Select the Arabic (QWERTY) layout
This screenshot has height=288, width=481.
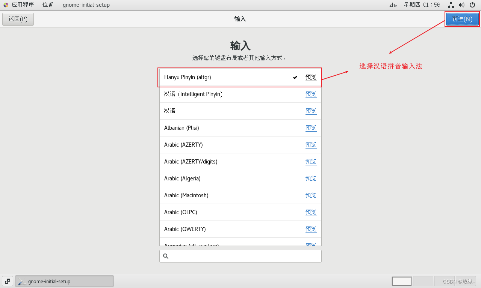point(240,229)
